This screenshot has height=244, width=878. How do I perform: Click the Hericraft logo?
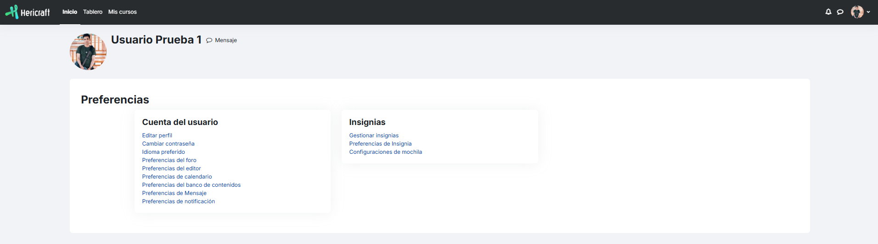point(28,12)
